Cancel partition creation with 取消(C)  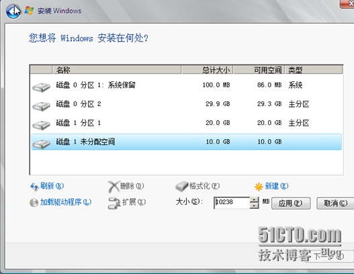335,203
